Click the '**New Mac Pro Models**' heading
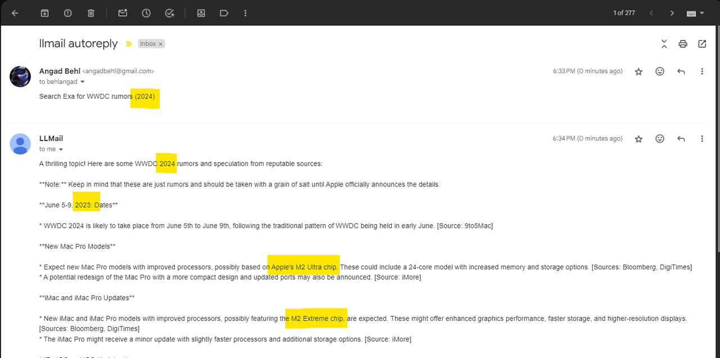 pos(77,246)
